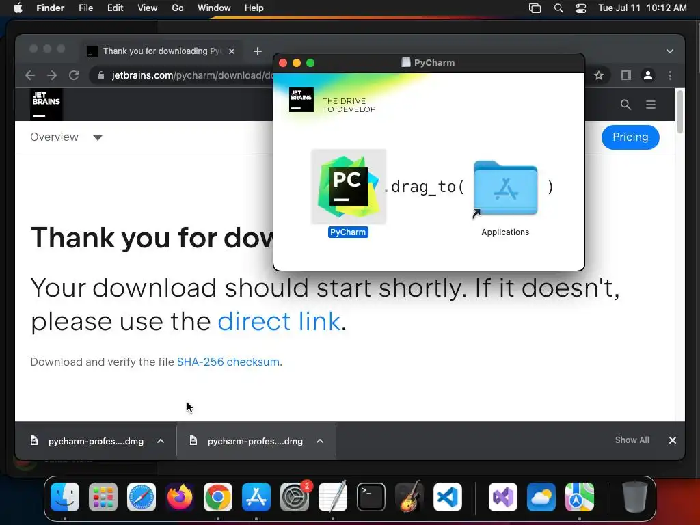Open the Finder menu
This screenshot has height=525, width=700.
pos(51,8)
